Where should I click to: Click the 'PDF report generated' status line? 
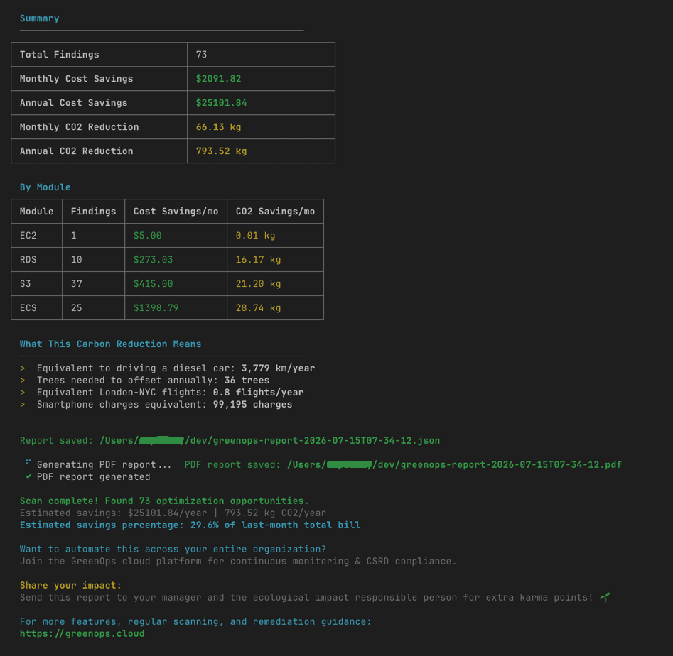94,477
